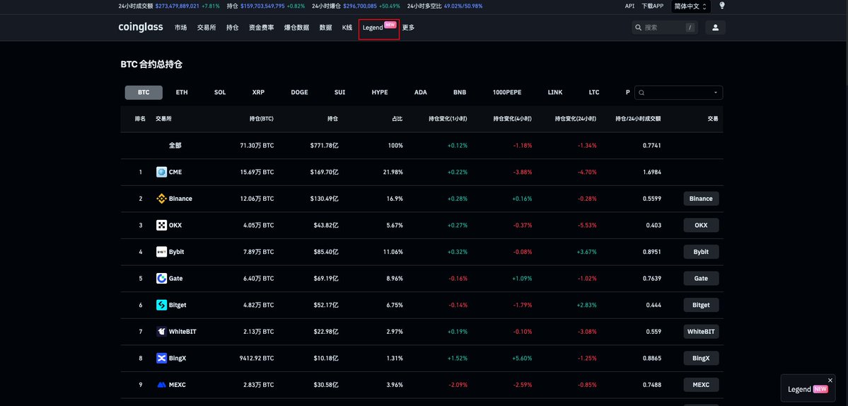Select the ETH coin tab
This screenshot has height=406, width=848.
pos(182,93)
